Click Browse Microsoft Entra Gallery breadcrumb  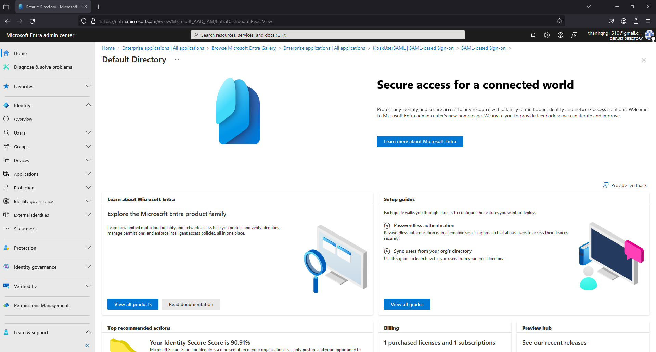click(x=244, y=48)
